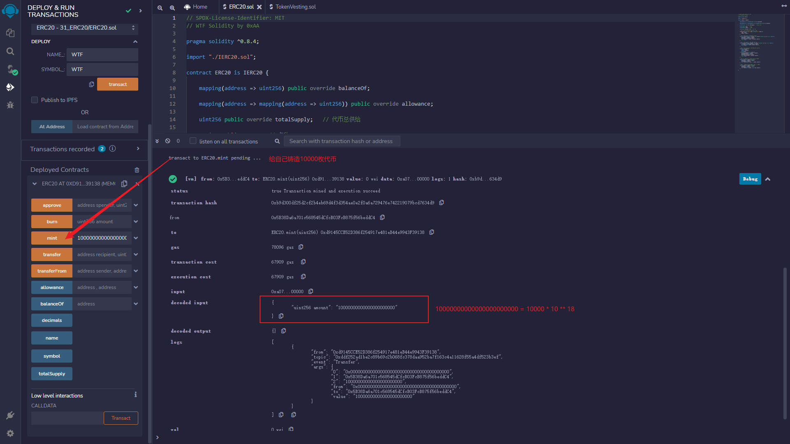Enable Publish to IPFS checkbox
This screenshot has width=790, height=444.
point(34,100)
